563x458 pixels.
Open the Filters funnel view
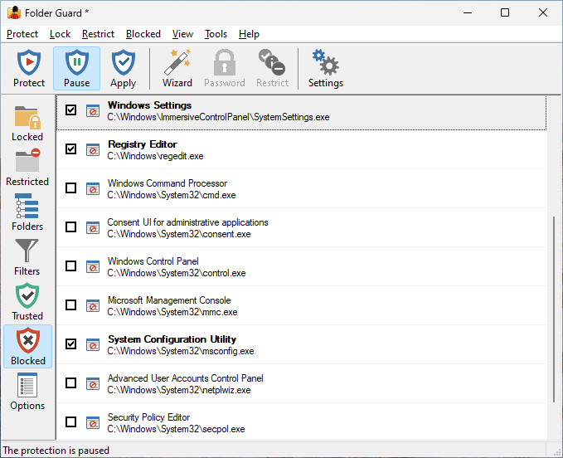coord(27,257)
